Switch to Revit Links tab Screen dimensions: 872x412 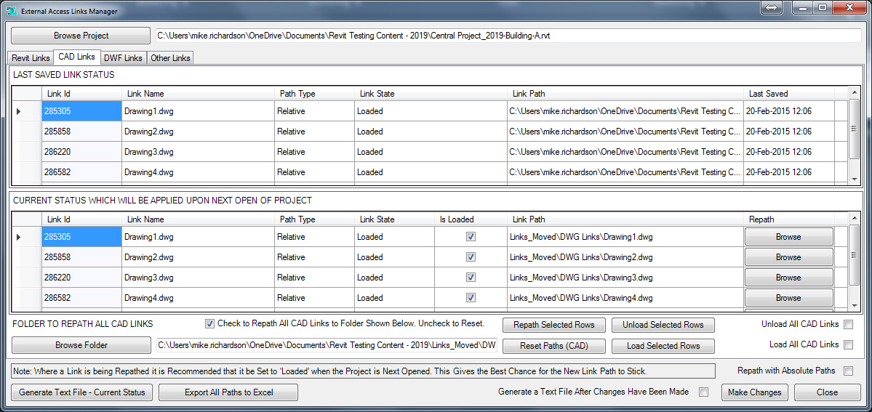[x=31, y=58]
